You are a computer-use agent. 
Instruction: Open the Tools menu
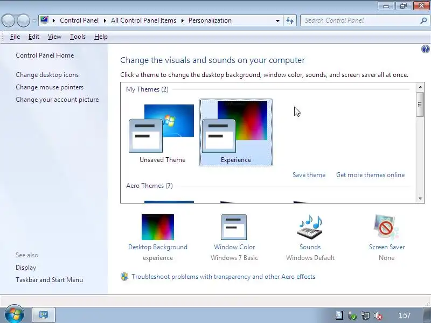coord(78,37)
